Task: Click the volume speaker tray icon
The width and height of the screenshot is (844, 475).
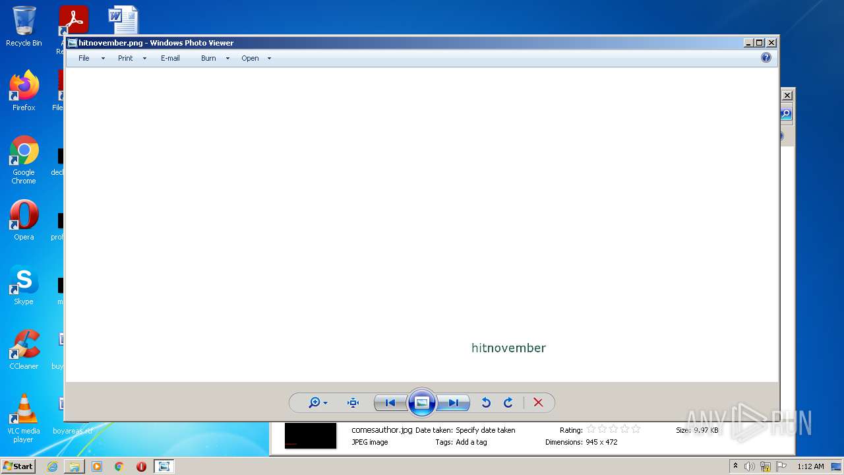Action: [x=750, y=466]
